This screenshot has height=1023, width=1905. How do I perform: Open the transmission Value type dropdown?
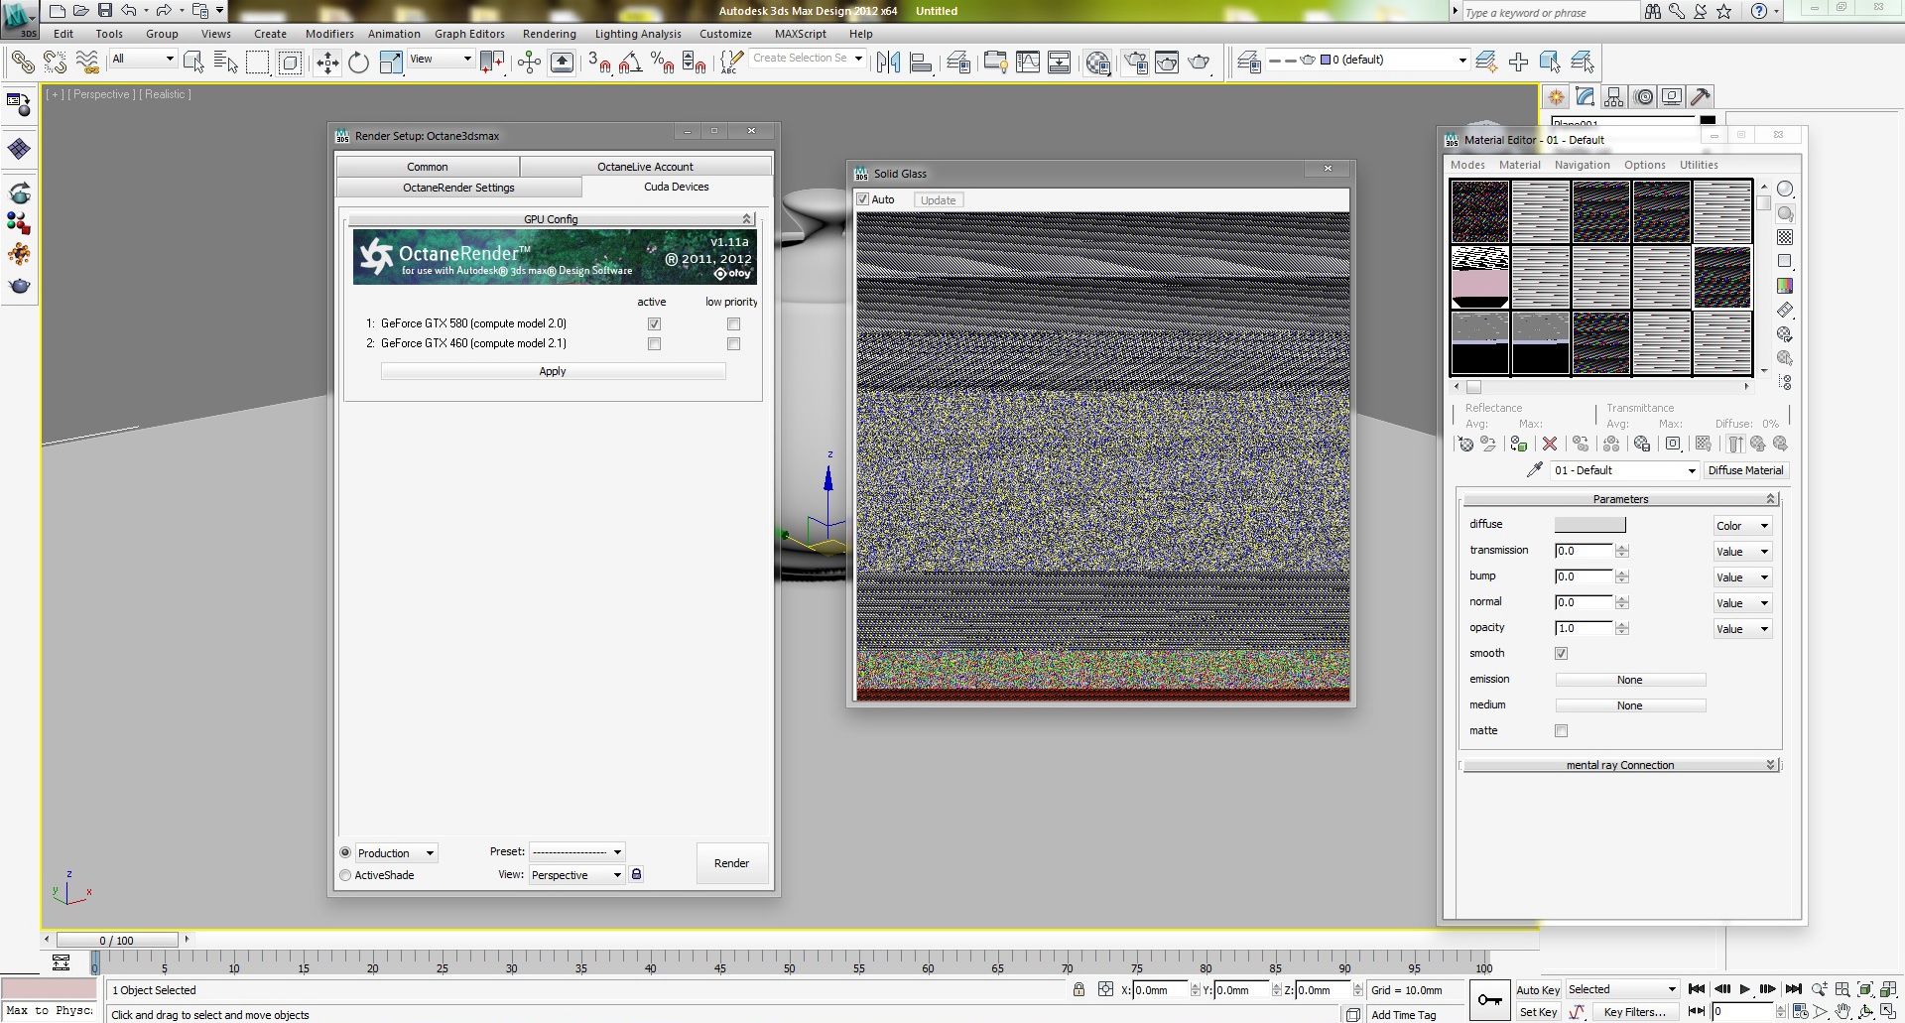(1742, 552)
